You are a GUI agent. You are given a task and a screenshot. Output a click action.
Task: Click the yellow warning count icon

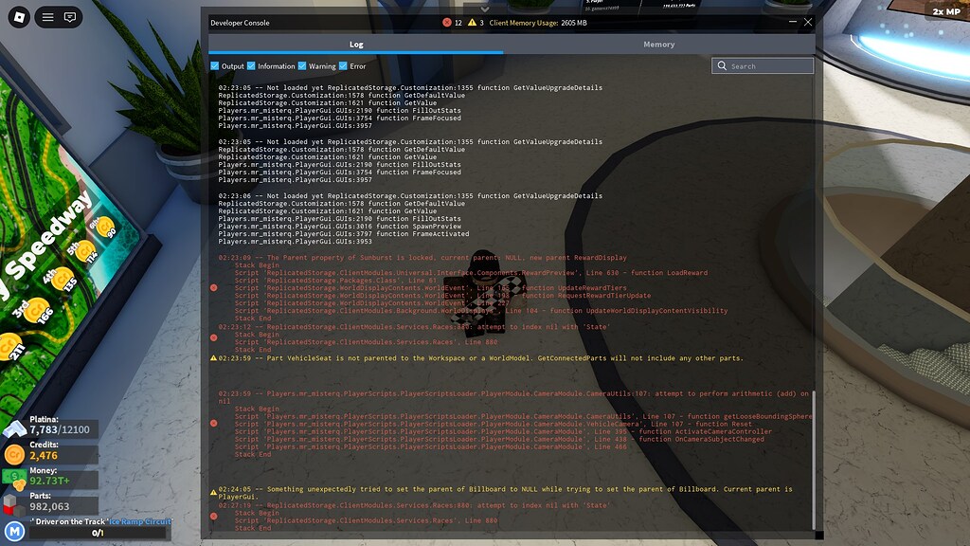tap(472, 23)
